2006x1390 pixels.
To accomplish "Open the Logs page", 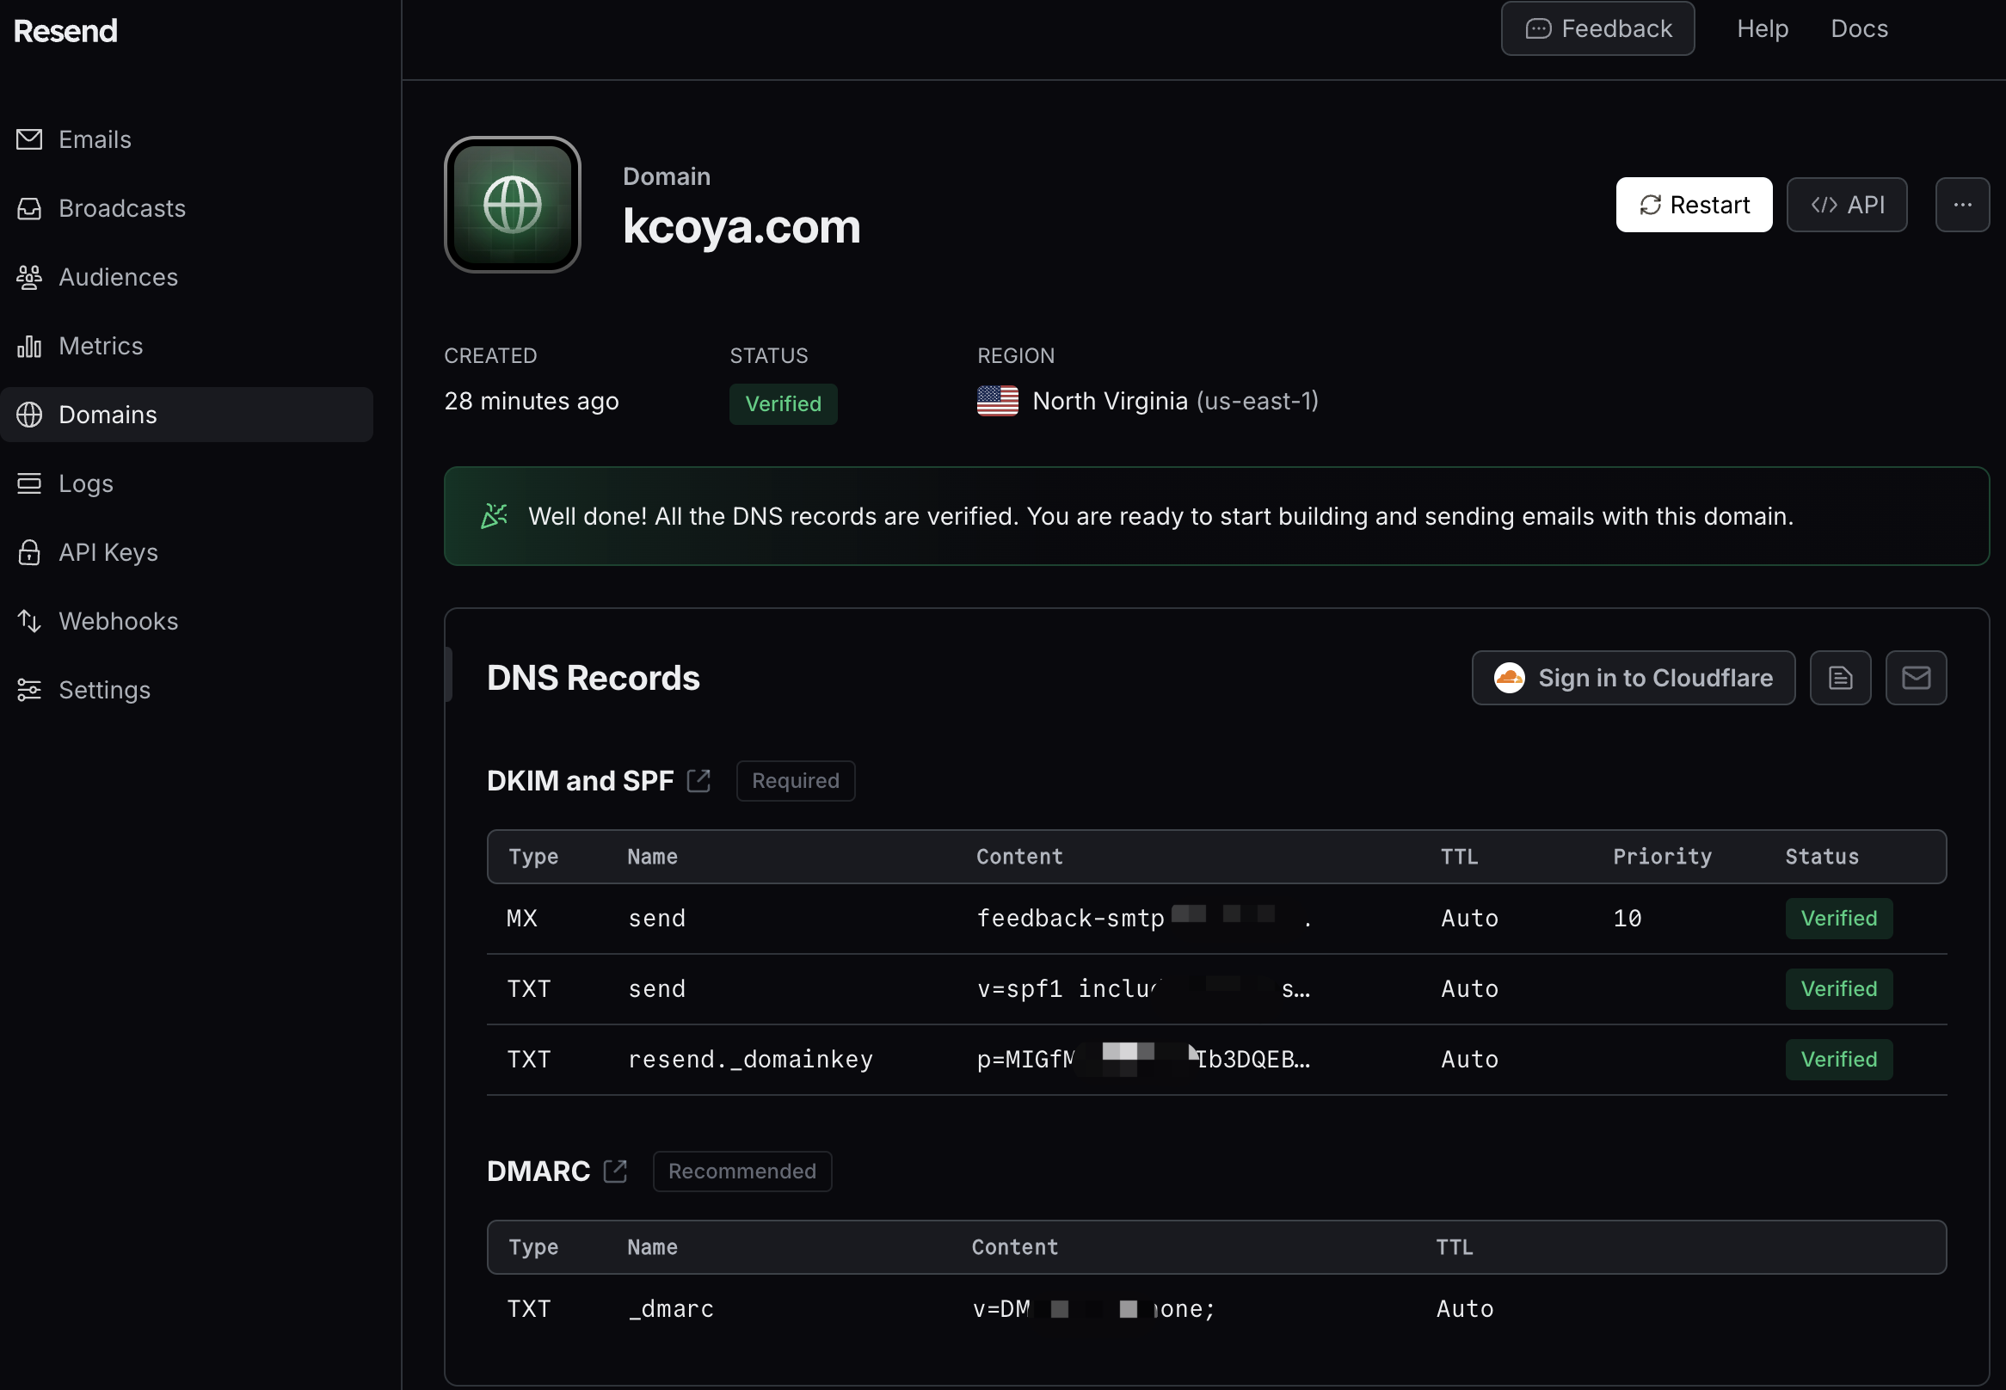I will tap(85, 483).
